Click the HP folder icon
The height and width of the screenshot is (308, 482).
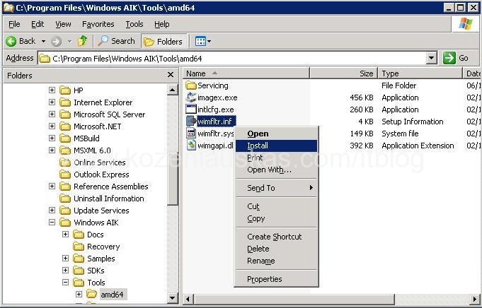[x=65, y=90]
